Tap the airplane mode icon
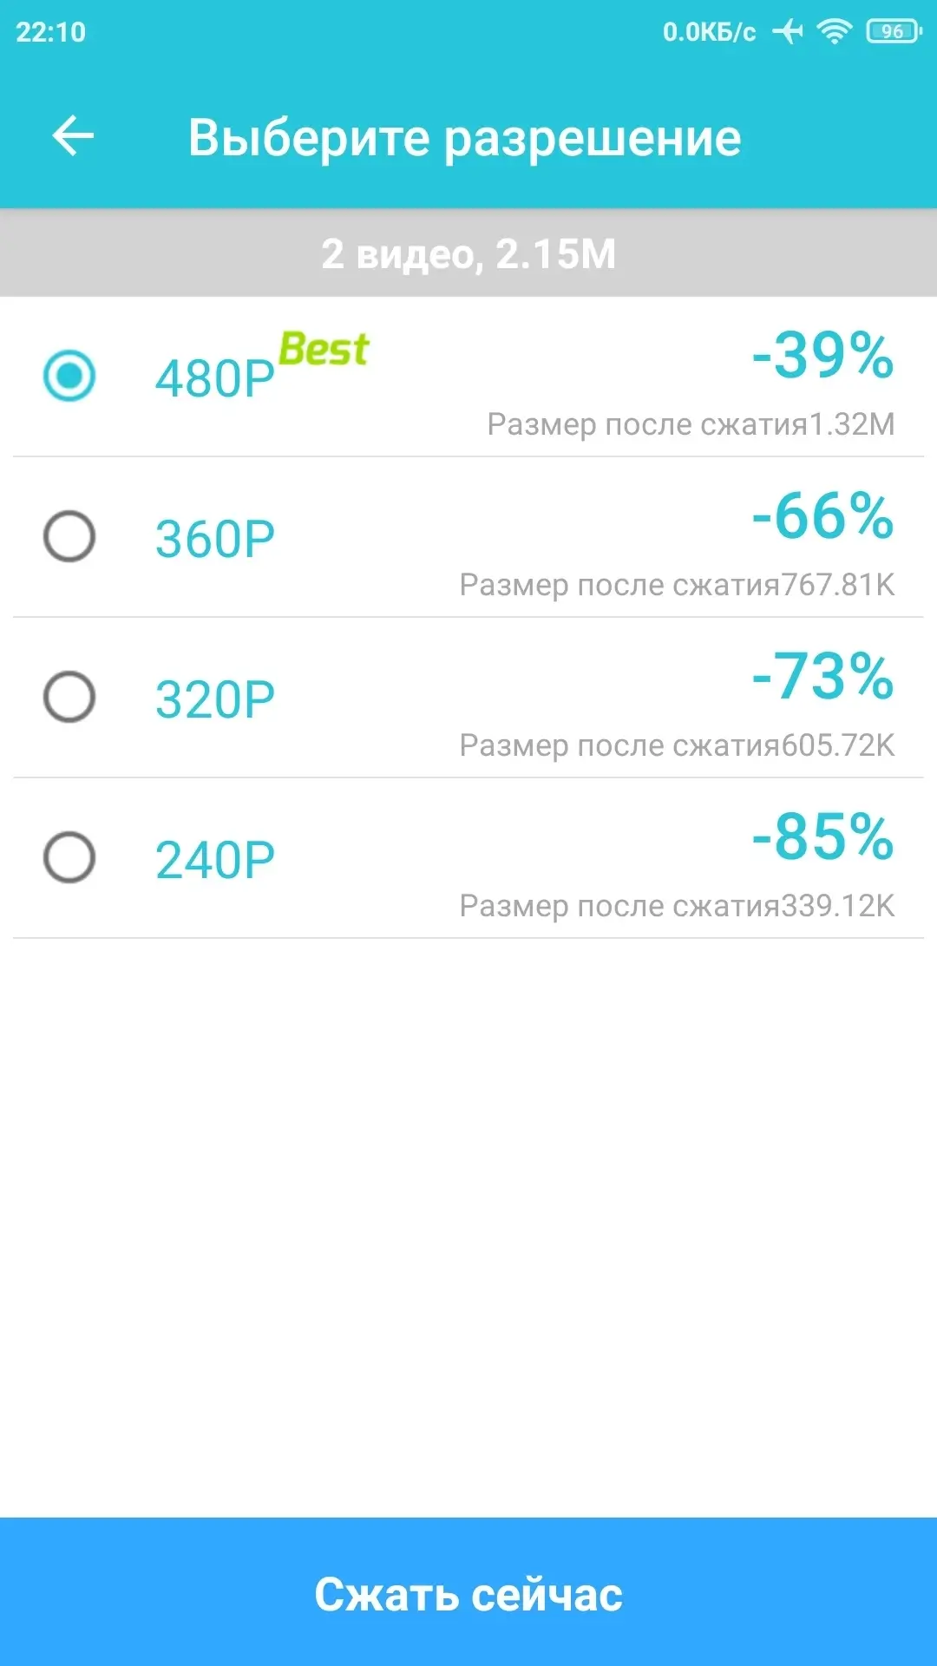The height and width of the screenshot is (1666, 937). 788,32
